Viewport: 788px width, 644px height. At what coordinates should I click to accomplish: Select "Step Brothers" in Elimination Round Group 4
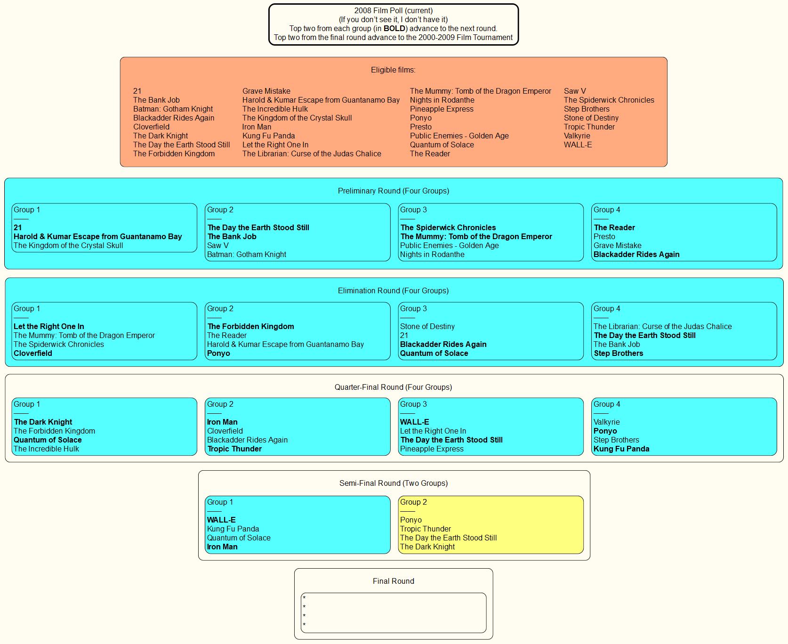pos(618,353)
